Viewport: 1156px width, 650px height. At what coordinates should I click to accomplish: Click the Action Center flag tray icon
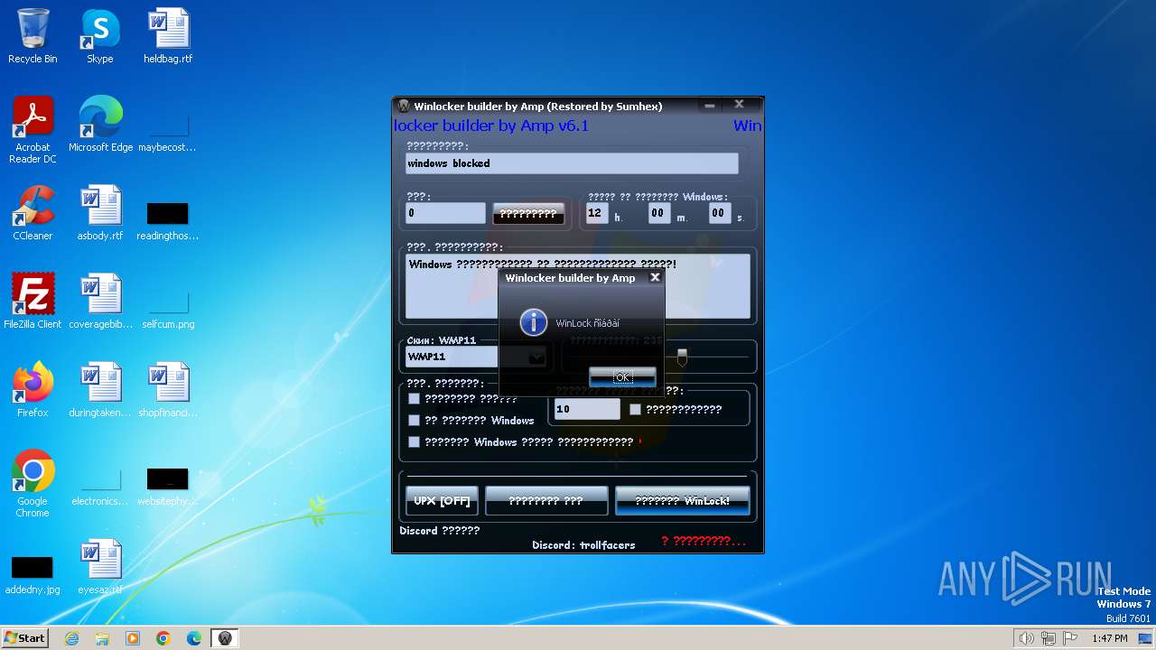tap(1070, 638)
